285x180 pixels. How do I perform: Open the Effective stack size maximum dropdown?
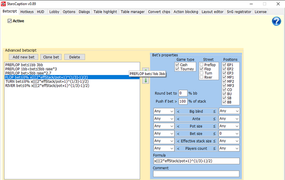pos(229,140)
